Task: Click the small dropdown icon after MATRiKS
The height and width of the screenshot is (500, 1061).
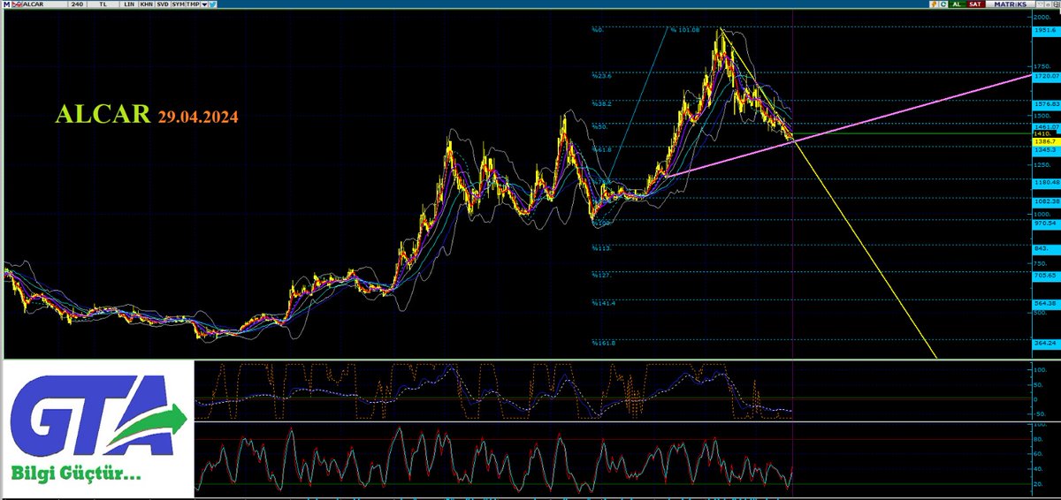Action: click(x=1040, y=4)
